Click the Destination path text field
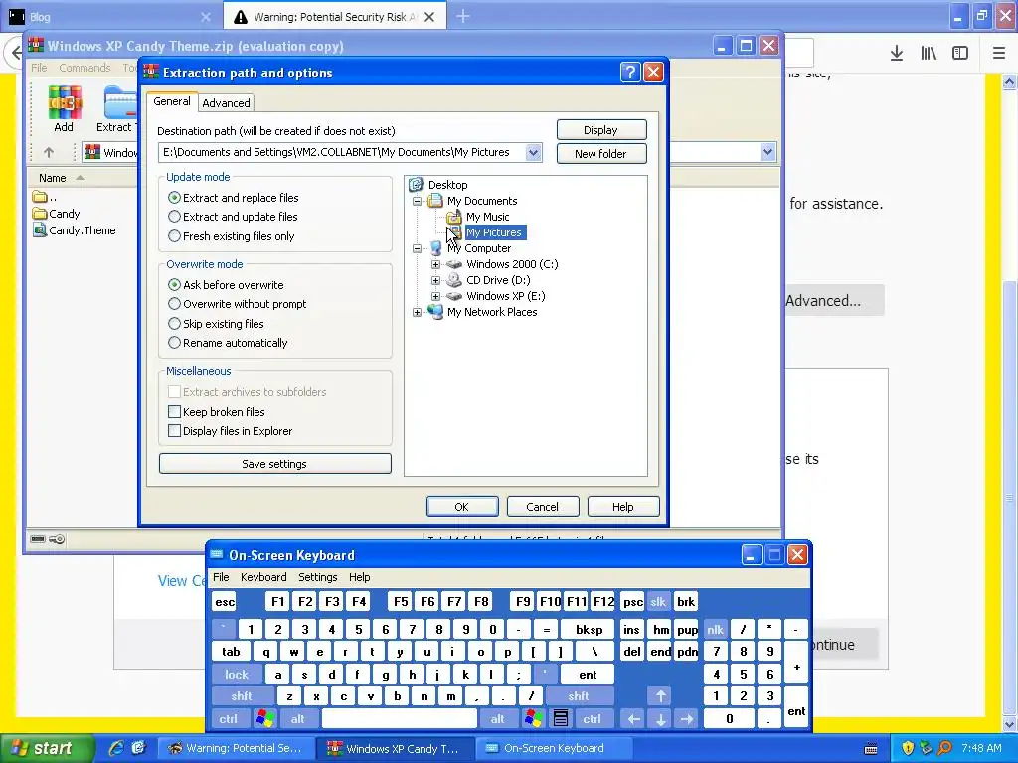This screenshot has height=763, width=1018. pyautogui.click(x=342, y=152)
